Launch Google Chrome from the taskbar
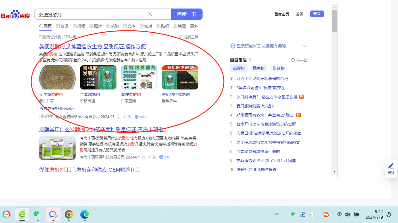398x223 pixels. [69, 214]
